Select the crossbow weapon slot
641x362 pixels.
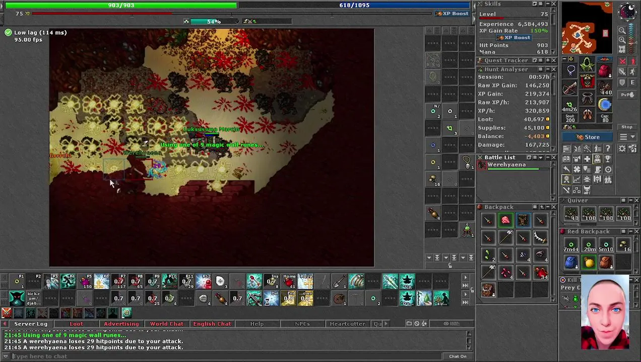570,88
